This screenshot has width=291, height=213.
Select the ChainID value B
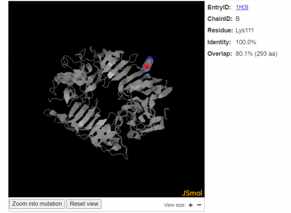click(x=237, y=19)
